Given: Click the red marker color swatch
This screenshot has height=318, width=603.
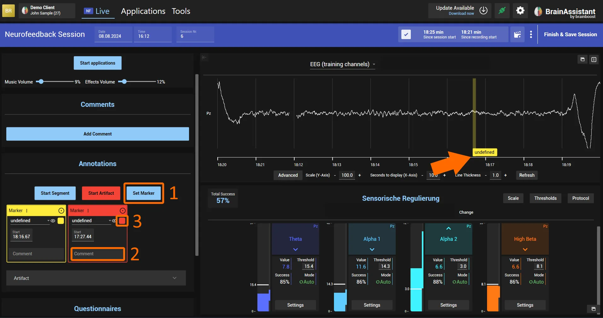Looking at the screenshot, I should point(122,221).
